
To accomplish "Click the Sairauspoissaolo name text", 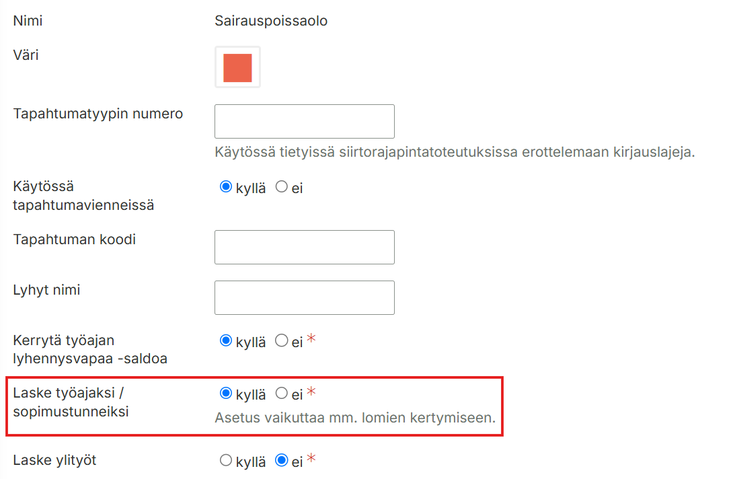I will (271, 21).
